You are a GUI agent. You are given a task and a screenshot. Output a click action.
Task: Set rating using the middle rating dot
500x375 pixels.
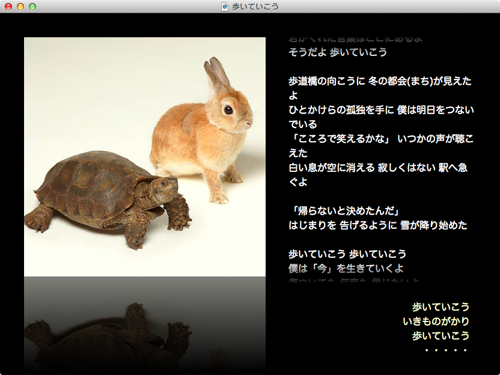tap(445, 350)
